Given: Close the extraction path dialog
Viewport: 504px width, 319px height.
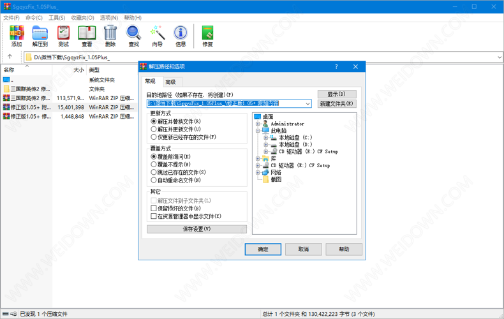Looking at the screenshot, I should coord(355,66).
